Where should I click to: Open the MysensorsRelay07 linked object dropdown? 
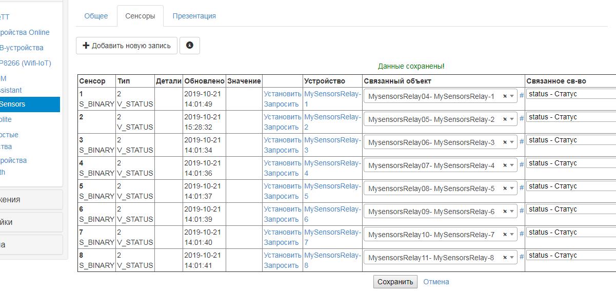[x=512, y=165]
